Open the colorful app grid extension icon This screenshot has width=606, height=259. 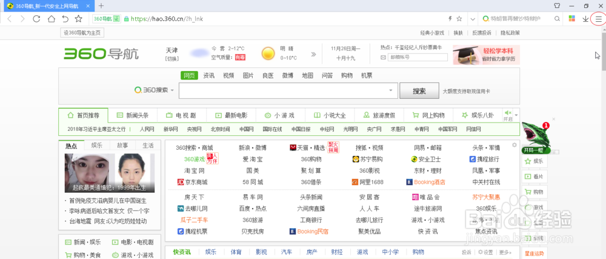[572, 19]
